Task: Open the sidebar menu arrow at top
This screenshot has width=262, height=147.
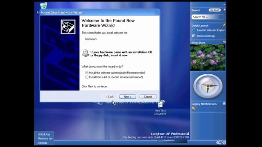Action: (224, 4)
